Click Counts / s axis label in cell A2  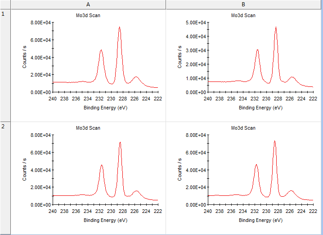pos(24,170)
